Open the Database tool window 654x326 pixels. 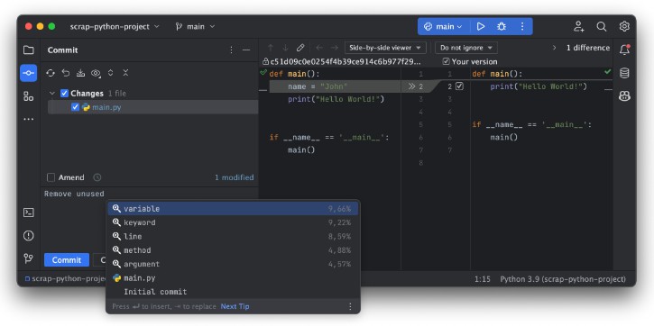tap(624, 73)
